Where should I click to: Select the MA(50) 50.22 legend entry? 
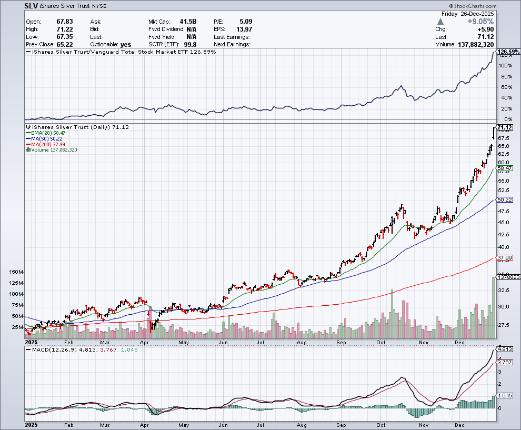(x=44, y=138)
